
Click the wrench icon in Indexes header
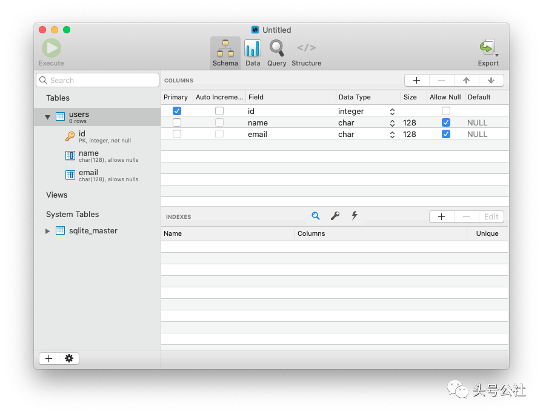(335, 216)
